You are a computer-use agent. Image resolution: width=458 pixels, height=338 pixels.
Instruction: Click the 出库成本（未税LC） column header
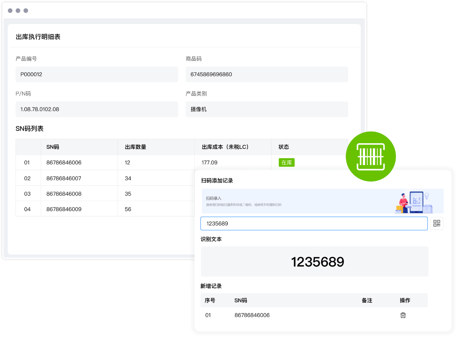point(225,147)
